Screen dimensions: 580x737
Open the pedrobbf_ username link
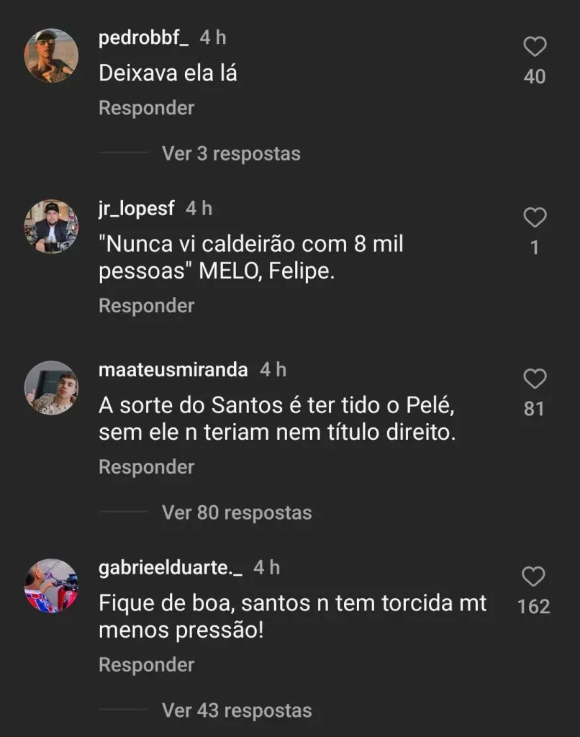coord(143,38)
